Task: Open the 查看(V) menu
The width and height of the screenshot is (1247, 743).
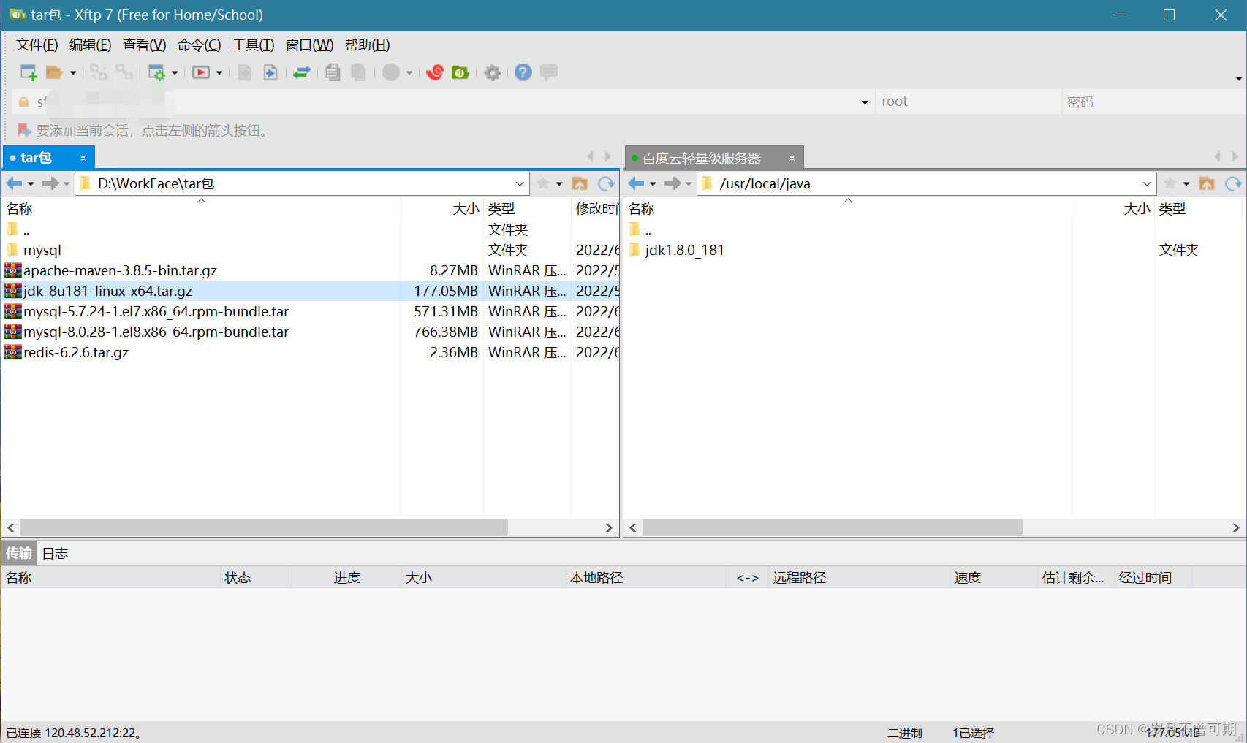Action: pos(145,45)
